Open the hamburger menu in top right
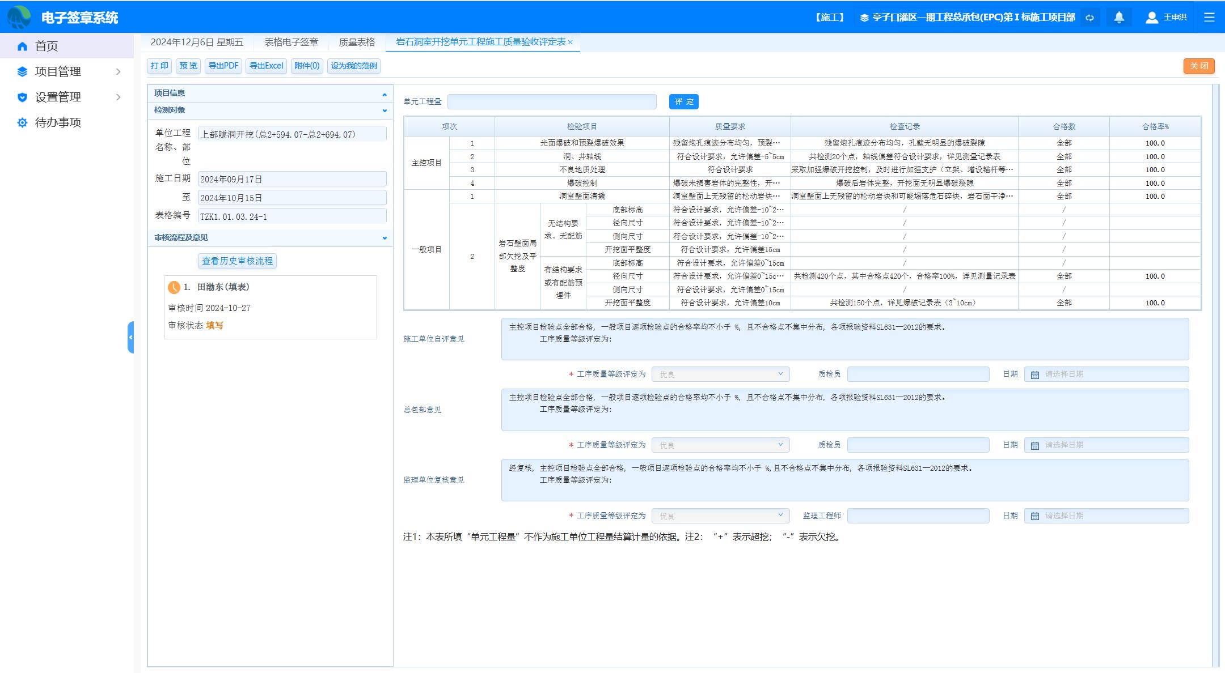Image resolution: width=1225 pixels, height=673 pixels. pyautogui.click(x=1209, y=18)
